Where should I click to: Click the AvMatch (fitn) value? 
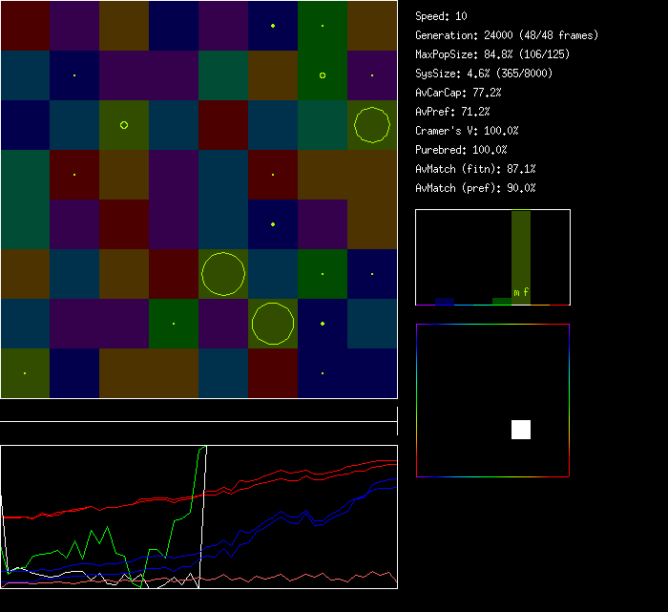point(475,169)
